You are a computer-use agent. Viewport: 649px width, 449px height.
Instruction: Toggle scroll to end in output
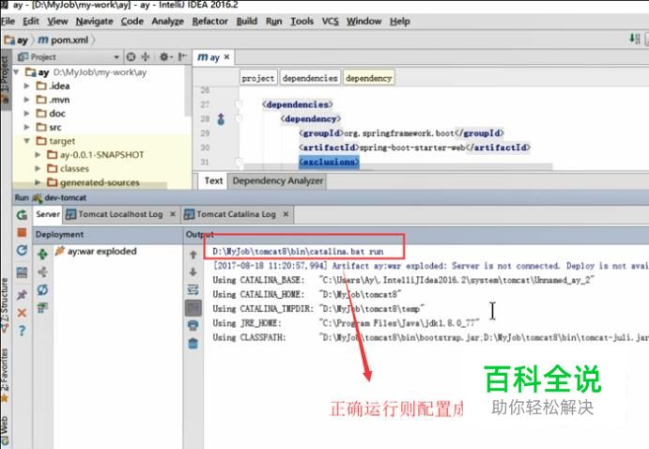[x=193, y=307]
